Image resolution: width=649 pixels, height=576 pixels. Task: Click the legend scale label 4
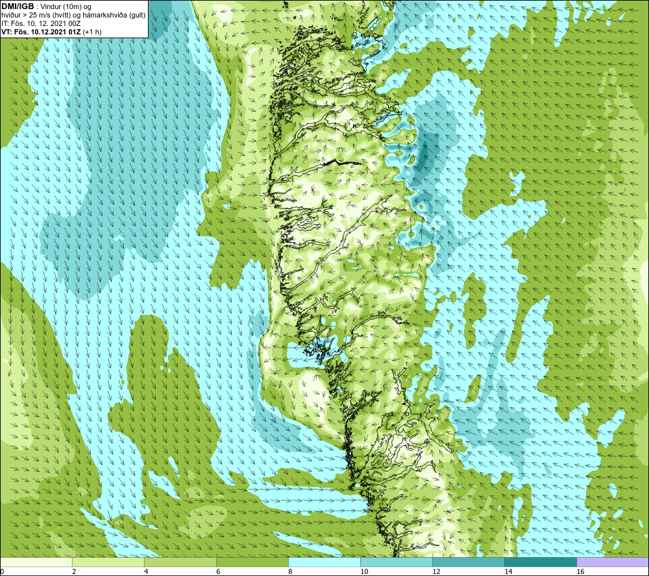point(146,571)
